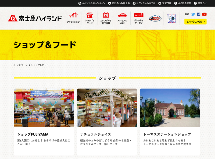Open the YouTube channel
Image resolution: width=215 pixels, height=159 pixels.
click(x=204, y=14)
